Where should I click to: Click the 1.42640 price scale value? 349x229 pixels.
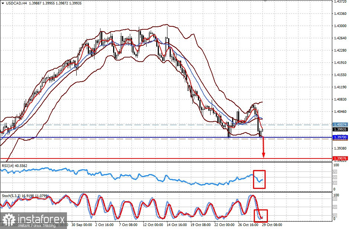[x=340, y=38]
